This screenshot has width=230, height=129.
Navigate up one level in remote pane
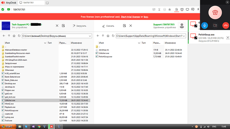pyautogui.click(x=103, y=36)
